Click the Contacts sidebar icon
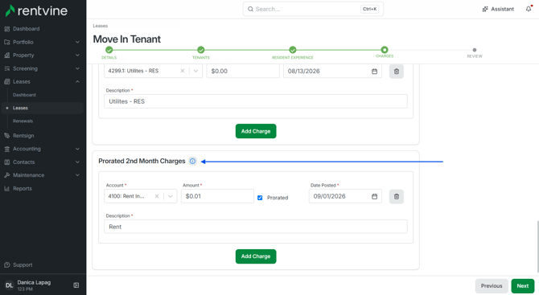 pyautogui.click(x=7, y=162)
